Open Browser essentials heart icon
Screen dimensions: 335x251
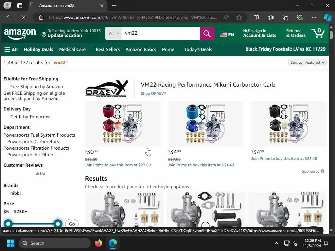(x=300, y=17)
